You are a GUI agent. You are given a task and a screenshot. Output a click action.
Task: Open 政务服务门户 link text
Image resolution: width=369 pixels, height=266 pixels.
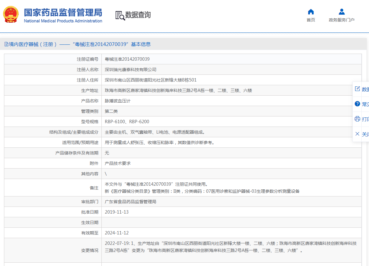(342, 20)
